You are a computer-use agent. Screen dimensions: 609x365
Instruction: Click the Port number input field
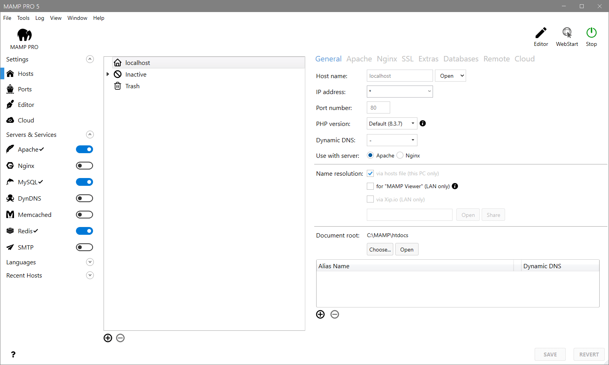(378, 108)
